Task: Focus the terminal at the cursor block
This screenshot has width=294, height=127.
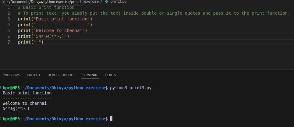Action: click(111, 118)
